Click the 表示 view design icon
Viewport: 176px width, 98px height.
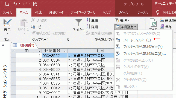7,23
